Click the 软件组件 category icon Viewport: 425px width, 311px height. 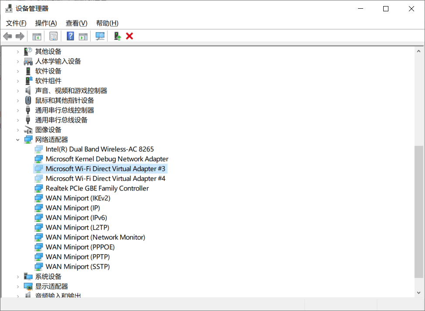tap(28, 80)
